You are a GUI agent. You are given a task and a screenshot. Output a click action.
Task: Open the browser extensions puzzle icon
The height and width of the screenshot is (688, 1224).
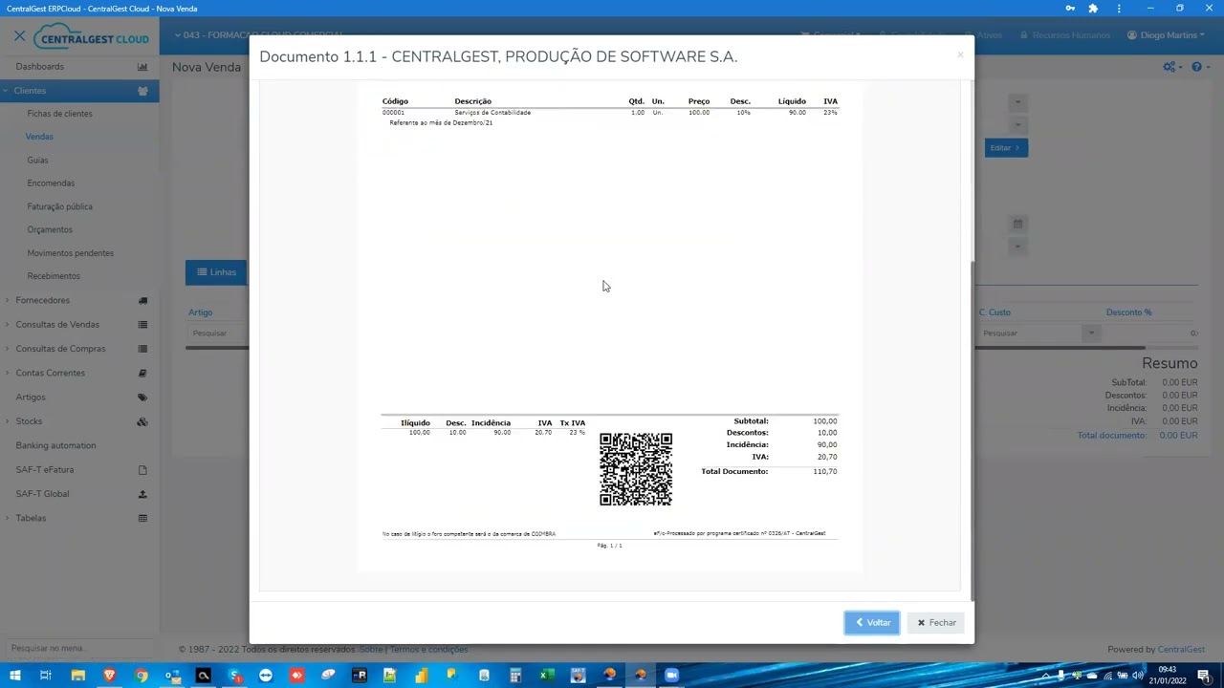(1093, 9)
